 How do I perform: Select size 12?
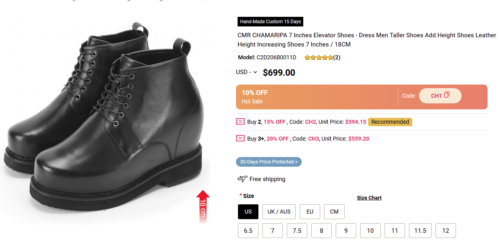click(446, 231)
